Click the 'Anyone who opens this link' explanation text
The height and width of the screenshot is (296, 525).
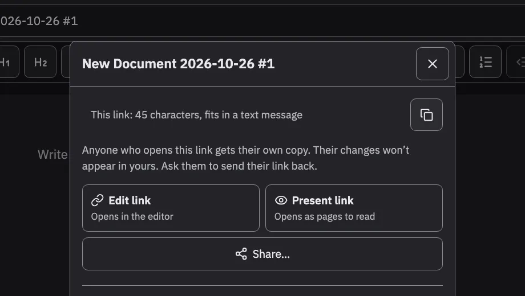[x=245, y=158]
